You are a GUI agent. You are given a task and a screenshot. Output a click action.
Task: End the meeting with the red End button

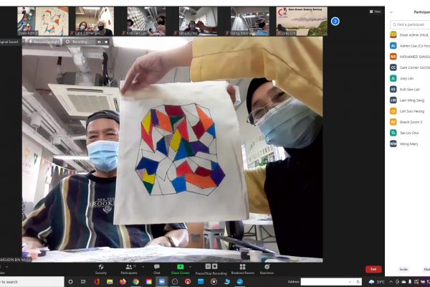373,269
